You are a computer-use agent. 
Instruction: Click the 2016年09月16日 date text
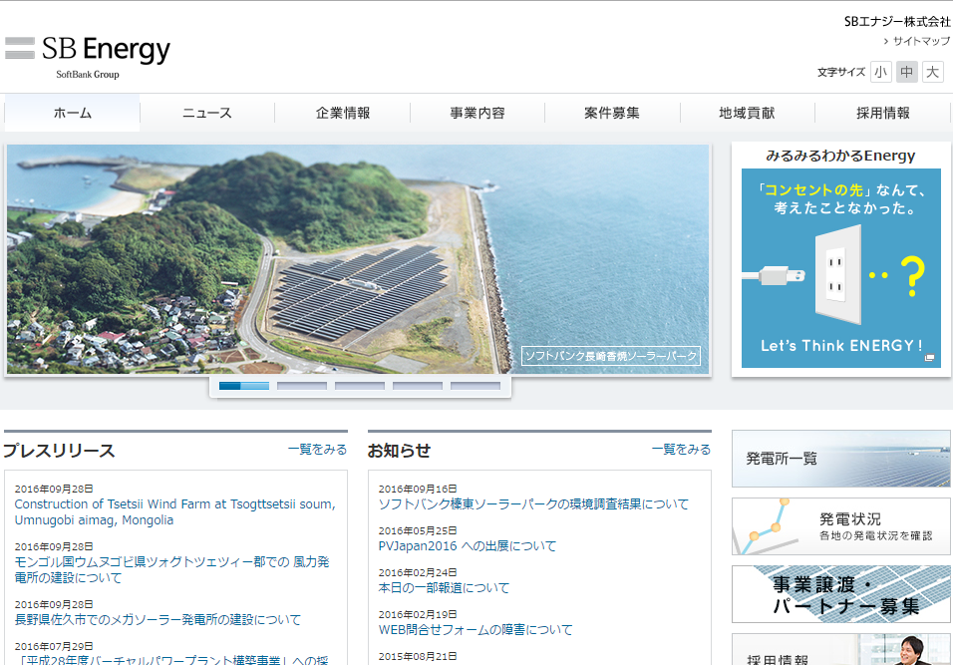(x=418, y=489)
